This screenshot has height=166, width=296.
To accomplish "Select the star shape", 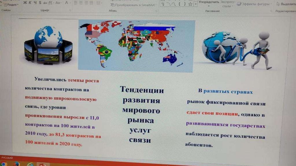I will click(190, 4).
